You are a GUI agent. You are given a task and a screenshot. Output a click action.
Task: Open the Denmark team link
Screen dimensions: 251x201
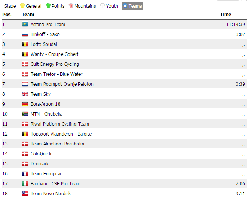click(39, 164)
